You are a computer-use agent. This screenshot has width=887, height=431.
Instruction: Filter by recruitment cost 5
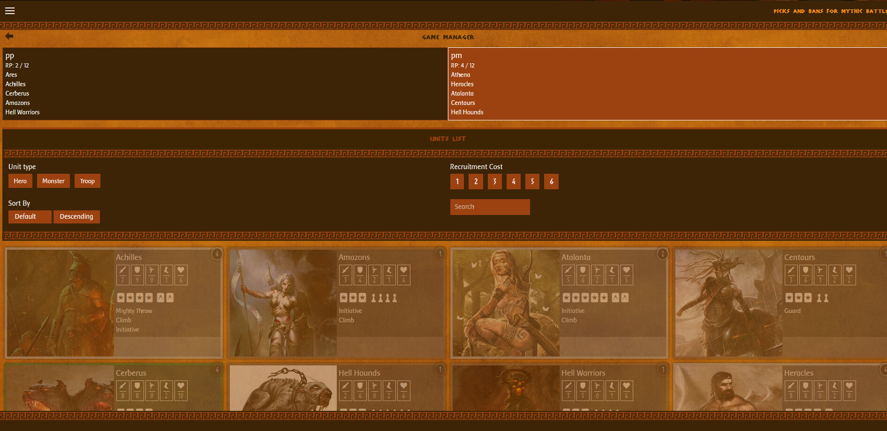click(532, 181)
